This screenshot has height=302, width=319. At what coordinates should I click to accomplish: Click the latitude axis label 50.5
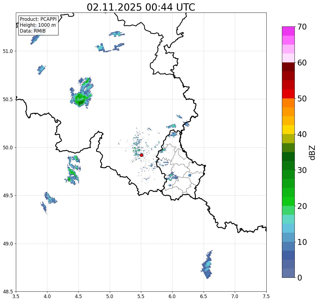click(x=8, y=99)
